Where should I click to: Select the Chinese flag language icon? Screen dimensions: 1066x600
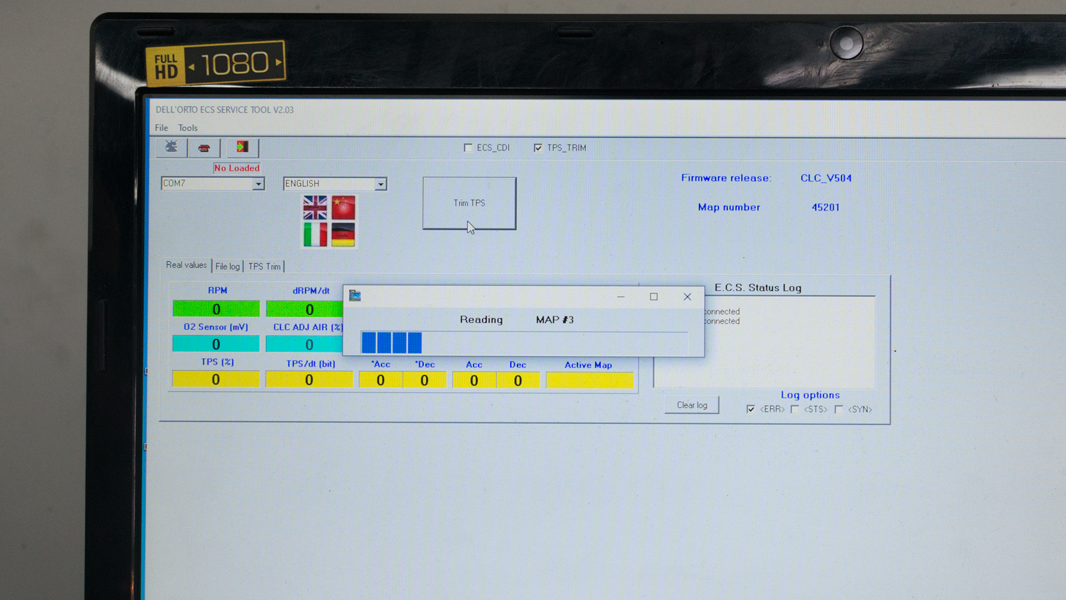343,208
